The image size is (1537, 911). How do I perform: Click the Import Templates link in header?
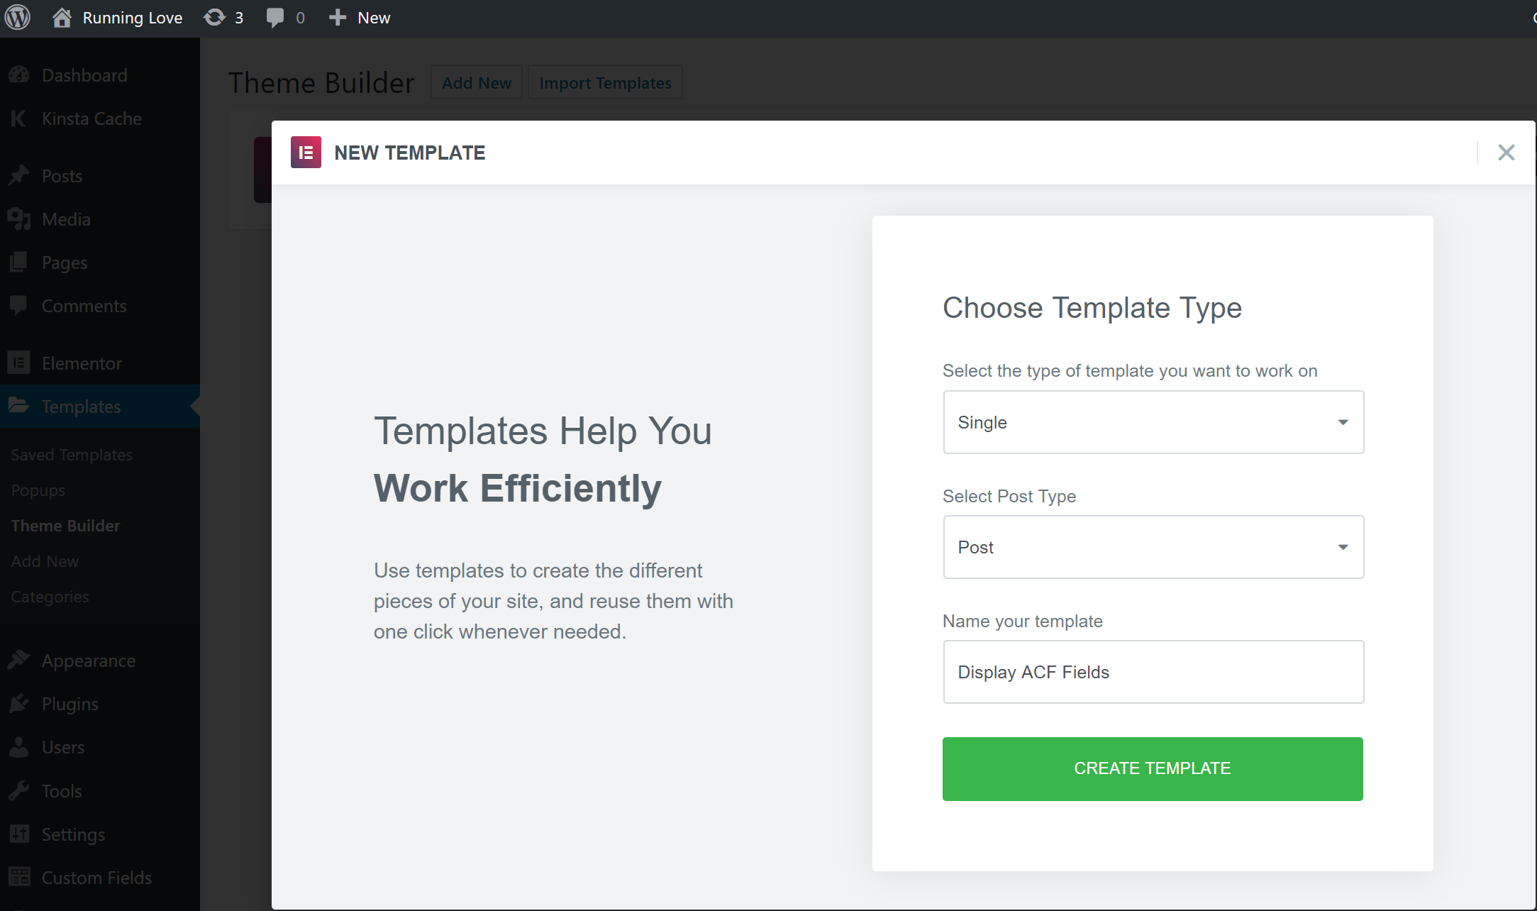click(x=606, y=82)
